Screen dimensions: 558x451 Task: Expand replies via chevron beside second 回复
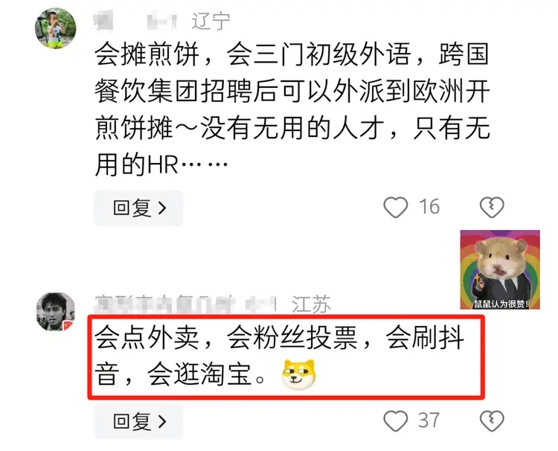pyautogui.click(x=162, y=422)
